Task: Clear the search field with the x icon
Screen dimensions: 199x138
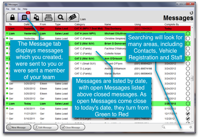Action: tap(191, 127)
